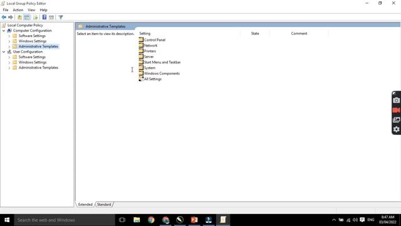
Task: Select Windows Settings under Computer Configuration
Action: [x=33, y=41]
